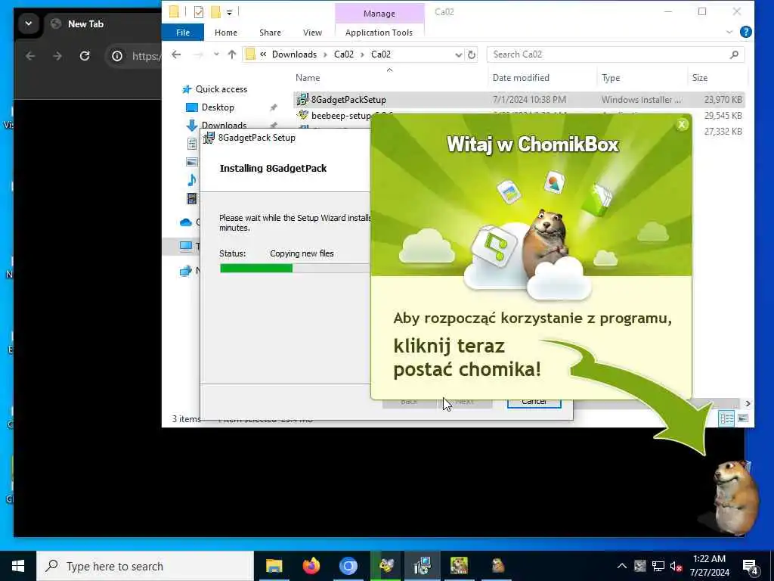Click the taskbar search box
Viewport: 774px width, 581px height.
(145, 566)
